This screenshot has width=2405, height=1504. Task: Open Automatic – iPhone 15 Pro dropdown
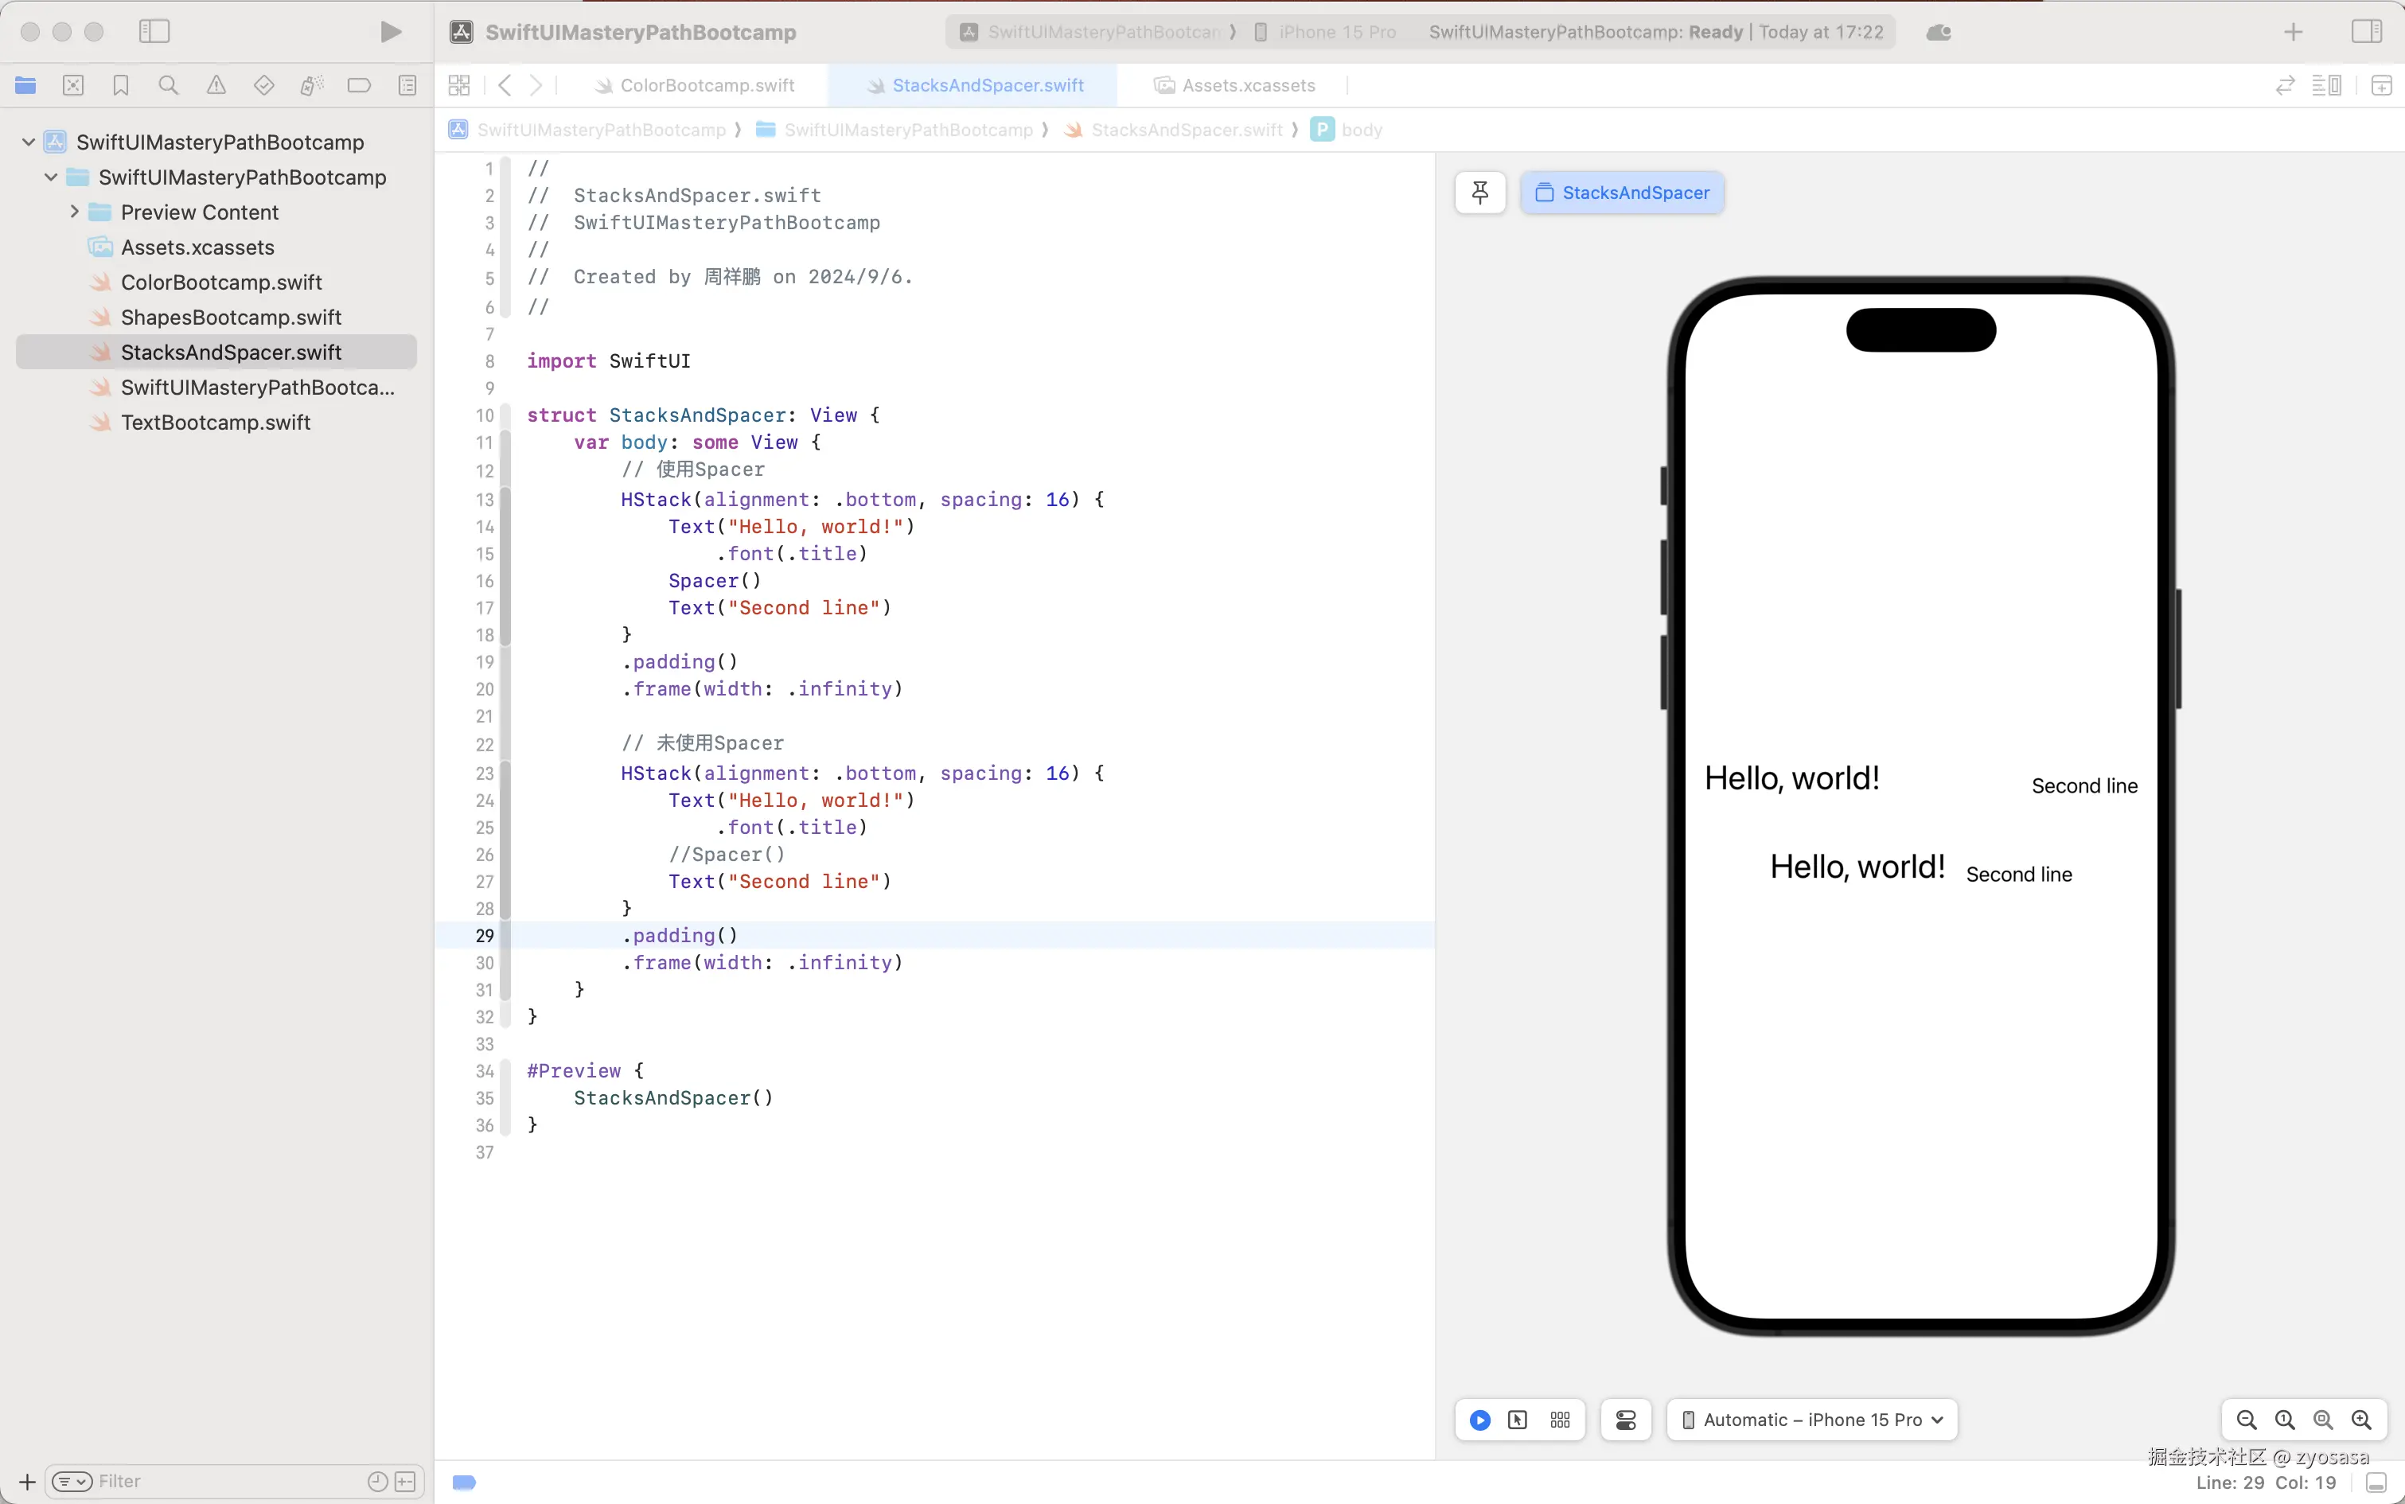[1812, 1420]
